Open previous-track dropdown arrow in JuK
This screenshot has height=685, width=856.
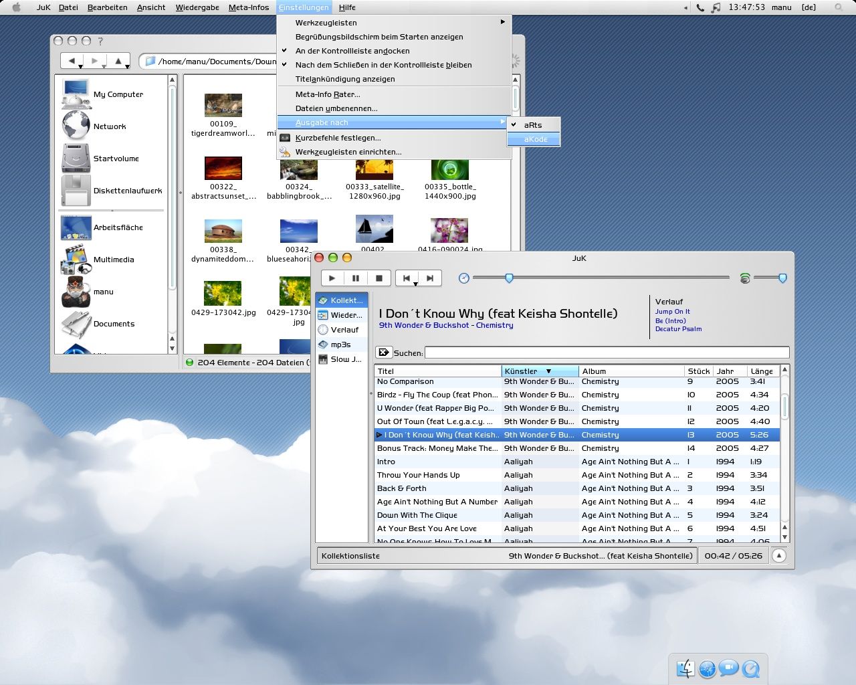pos(415,284)
